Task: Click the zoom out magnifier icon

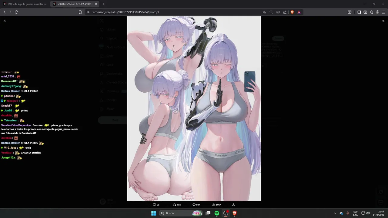Action: coord(271,12)
